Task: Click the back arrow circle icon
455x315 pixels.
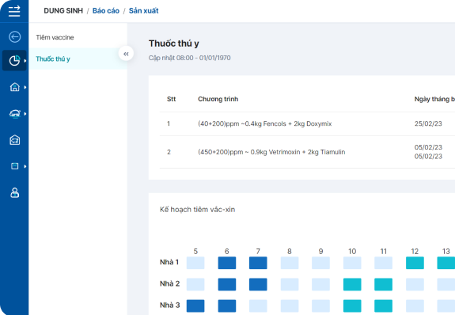Action: click(14, 37)
